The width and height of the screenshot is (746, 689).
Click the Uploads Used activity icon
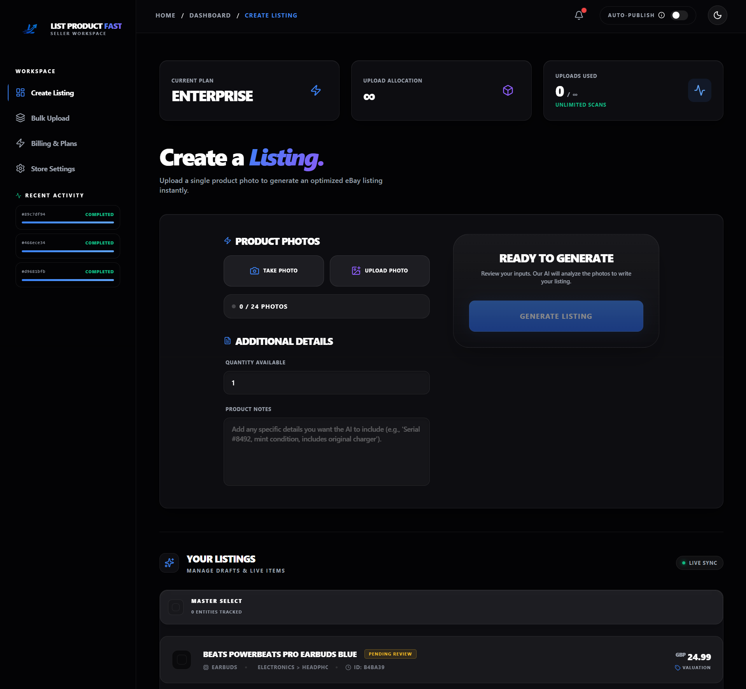point(699,90)
